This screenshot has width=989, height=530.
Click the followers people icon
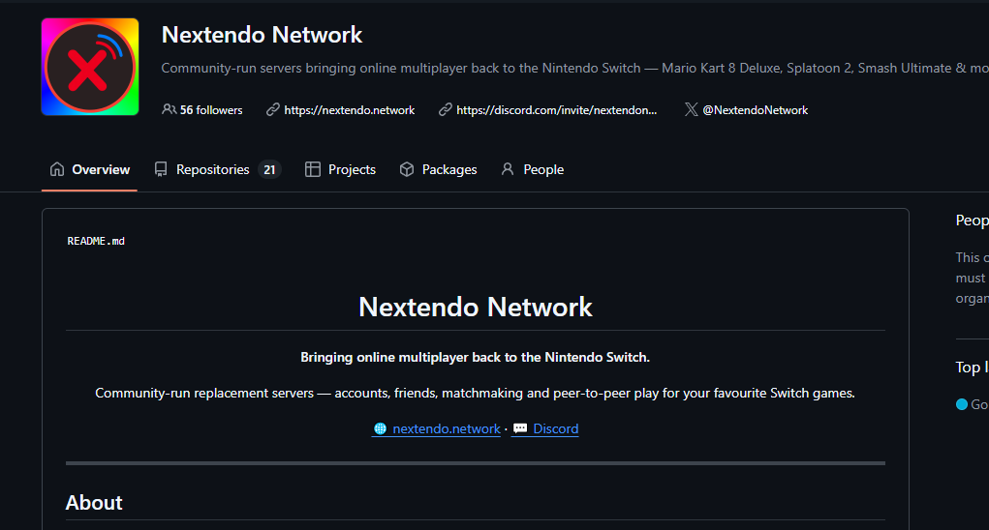point(169,109)
